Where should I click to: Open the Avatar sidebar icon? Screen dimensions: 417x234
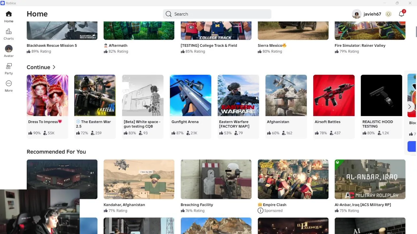point(9,49)
